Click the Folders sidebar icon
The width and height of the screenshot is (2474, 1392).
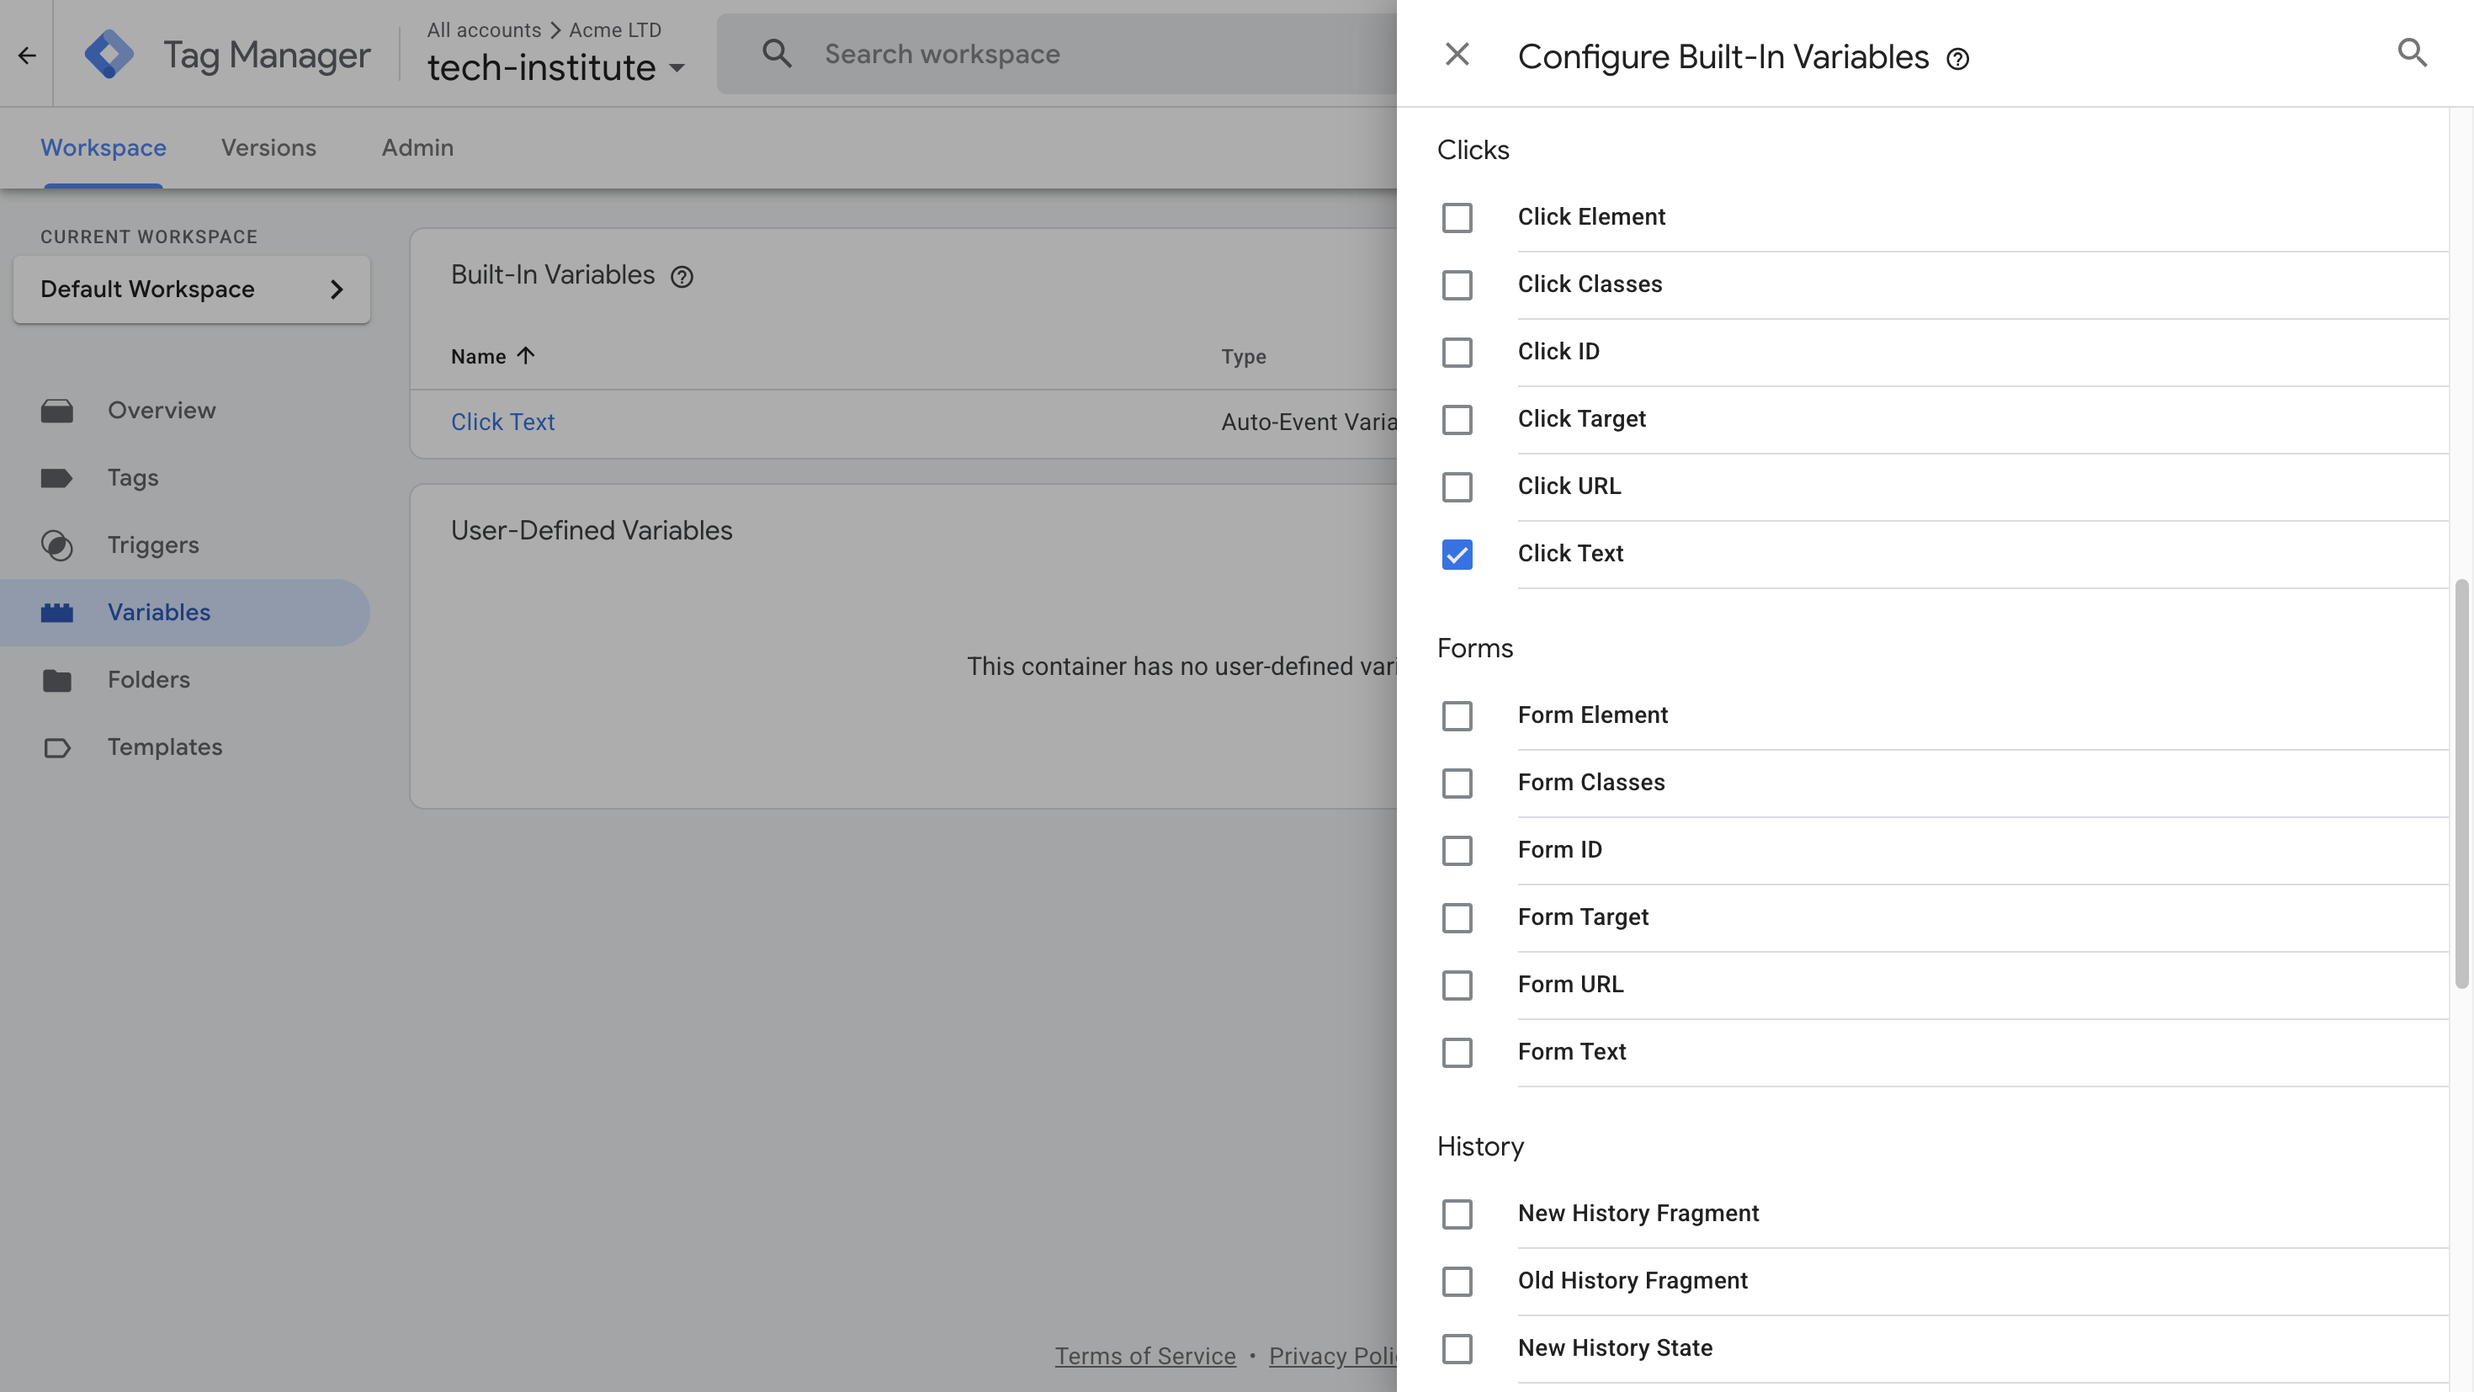click(x=56, y=679)
